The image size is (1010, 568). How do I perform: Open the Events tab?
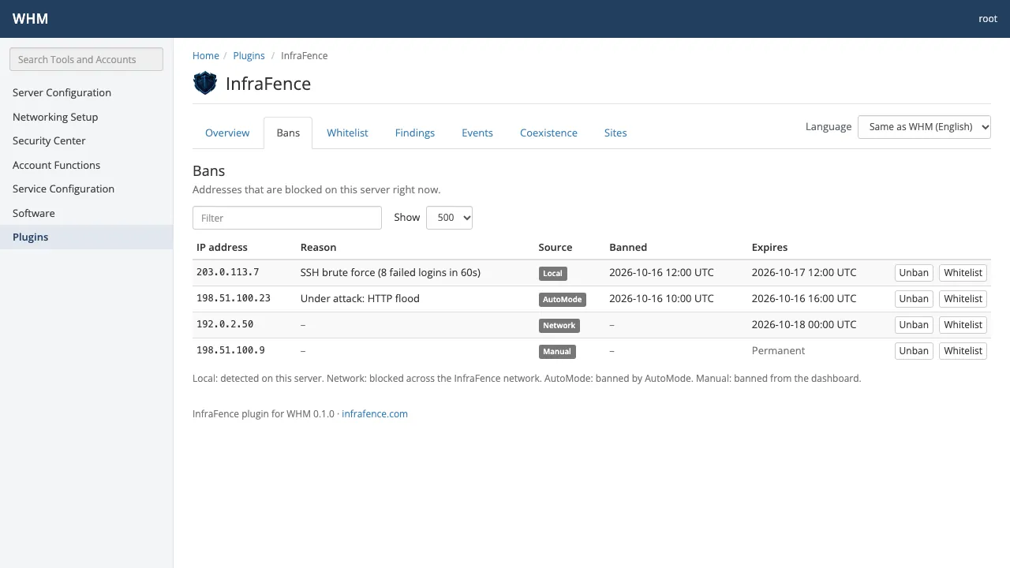pos(477,133)
